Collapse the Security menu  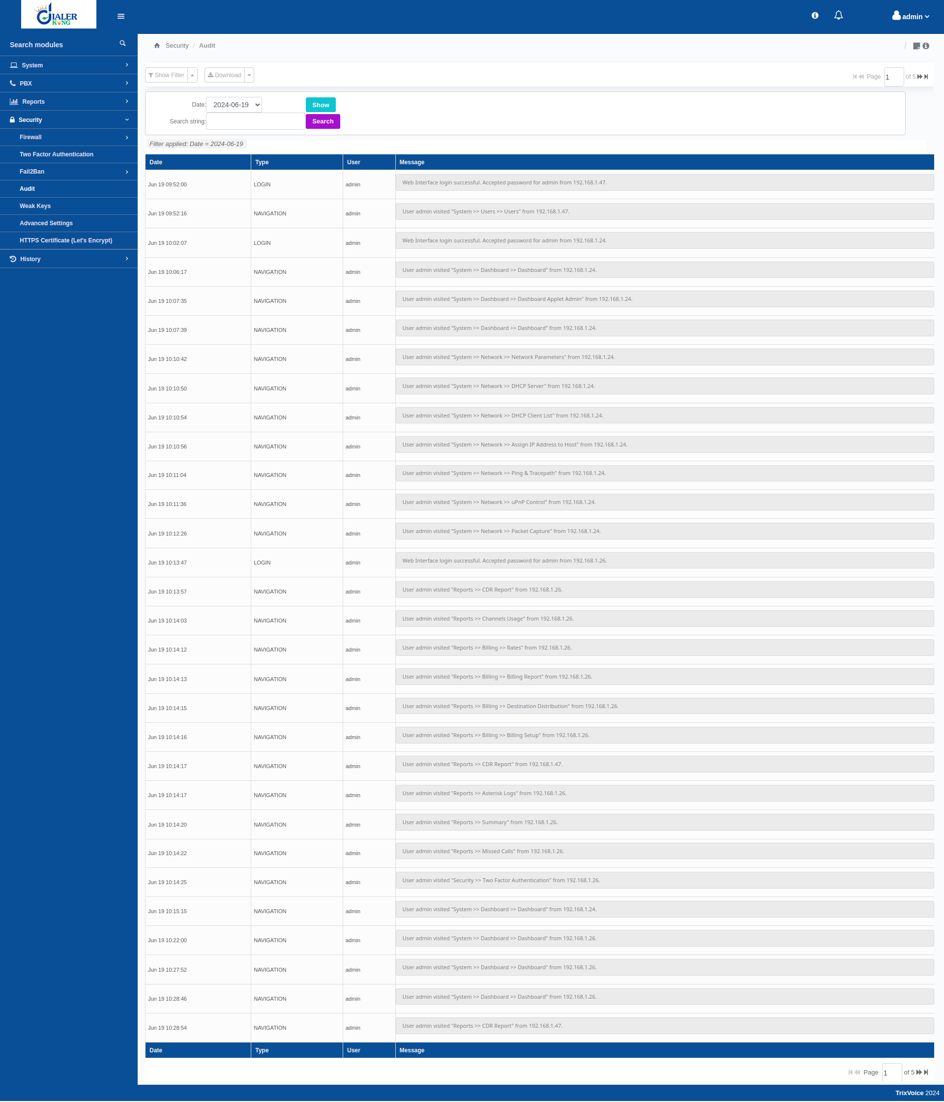(x=69, y=120)
